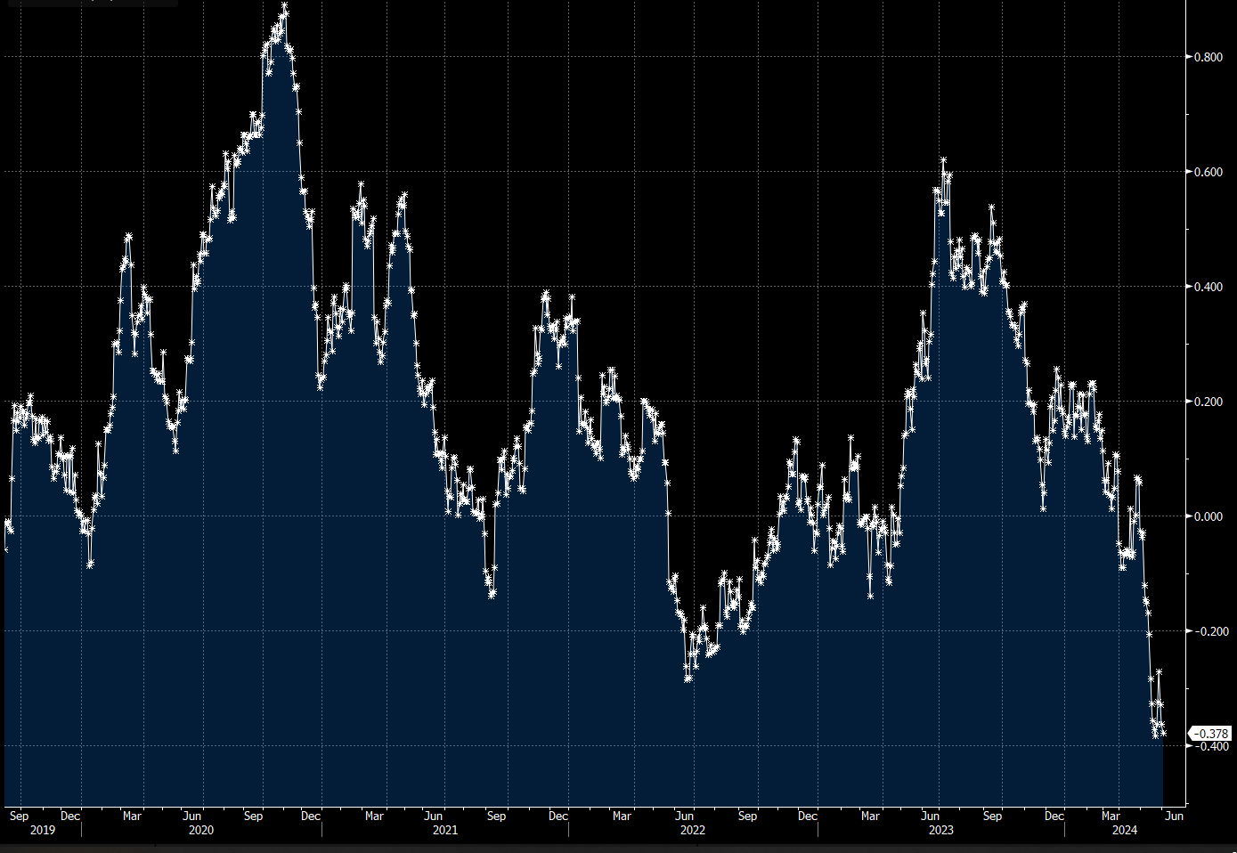Click the 0.800 y-axis value
This screenshot has width=1237, height=853.
point(1207,57)
